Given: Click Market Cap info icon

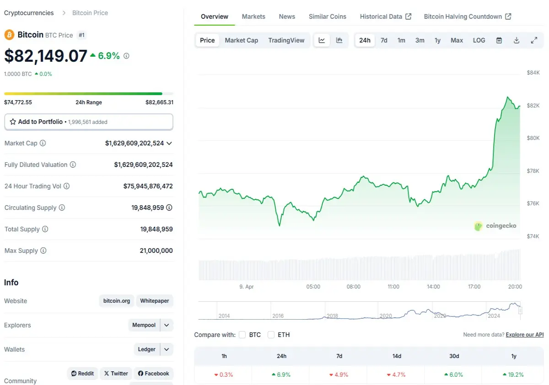Looking at the screenshot, I should [x=43, y=143].
